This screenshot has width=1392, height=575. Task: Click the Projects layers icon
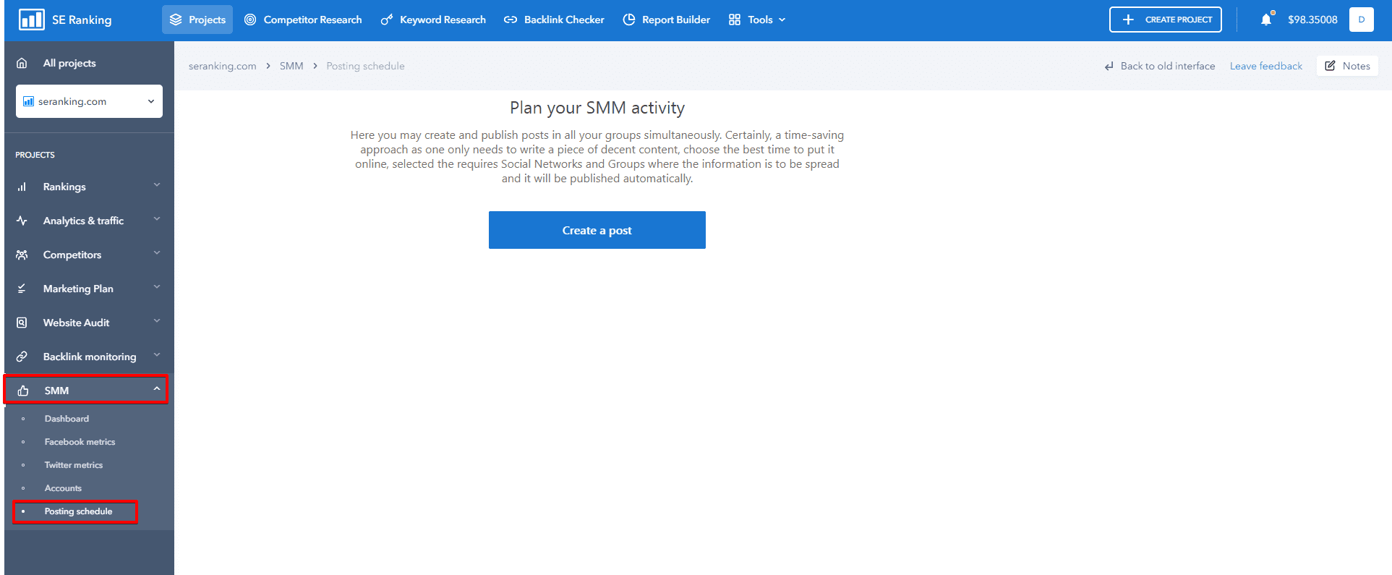(x=176, y=20)
